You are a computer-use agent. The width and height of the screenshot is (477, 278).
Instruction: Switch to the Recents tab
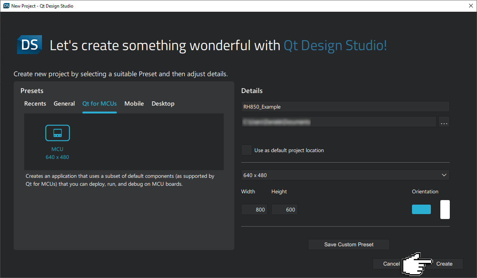click(x=35, y=103)
